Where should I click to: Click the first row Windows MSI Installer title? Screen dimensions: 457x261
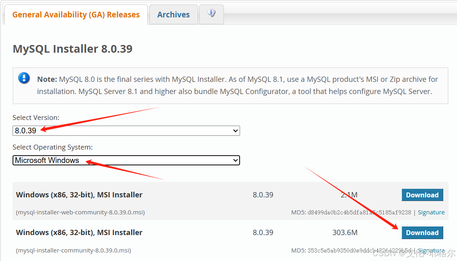point(79,195)
